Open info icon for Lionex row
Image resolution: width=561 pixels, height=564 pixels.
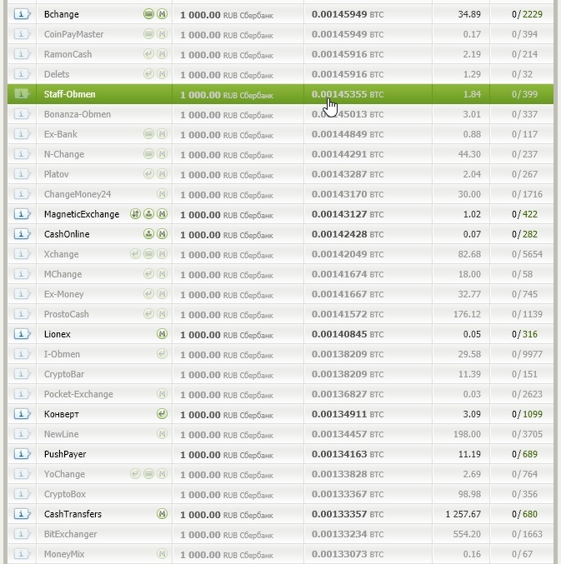(22, 334)
